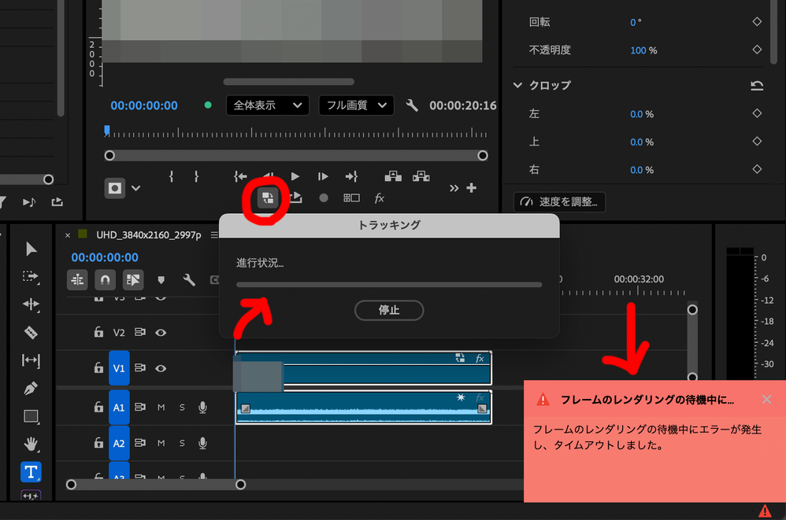786x520 pixels.
Task: Click program monitor timecode 00:00:00:00
Action: [144, 105]
